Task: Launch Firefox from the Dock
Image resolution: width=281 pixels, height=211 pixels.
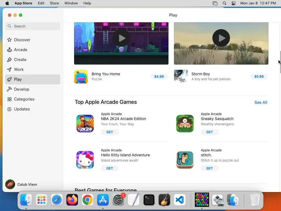Action: pos(72,200)
